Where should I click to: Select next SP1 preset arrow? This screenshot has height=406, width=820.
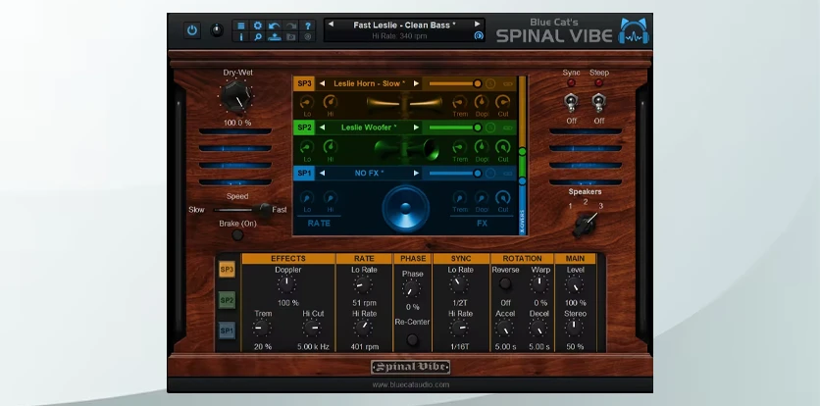416,174
